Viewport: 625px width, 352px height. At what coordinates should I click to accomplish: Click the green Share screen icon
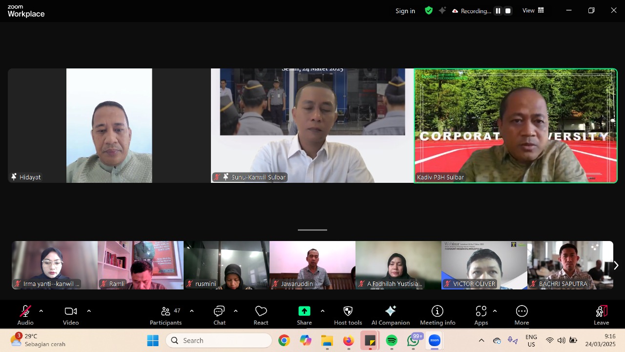[x=304, y=311]
